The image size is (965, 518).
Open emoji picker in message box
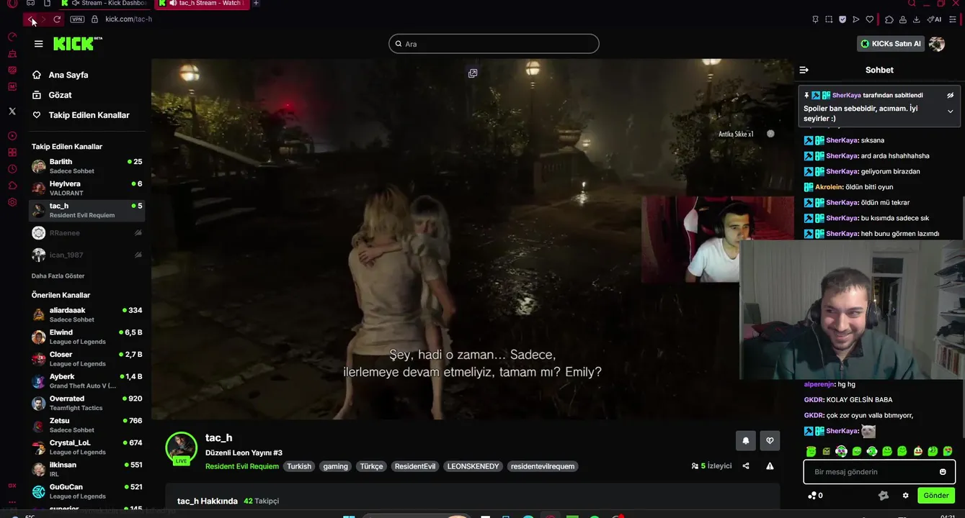point(943,472)
